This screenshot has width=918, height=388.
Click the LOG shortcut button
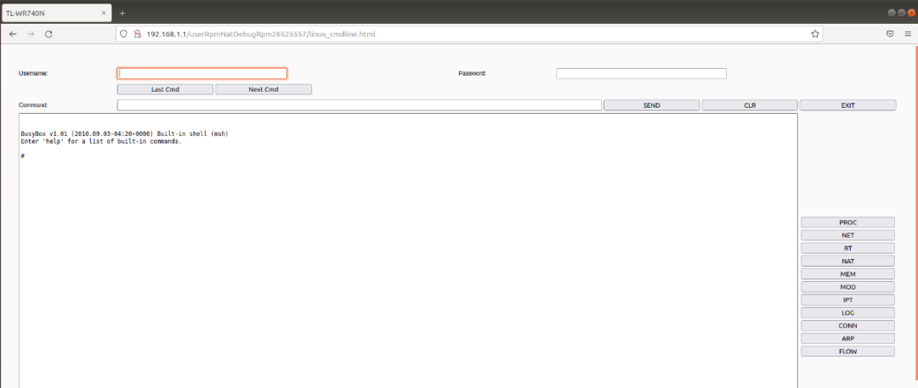coord(847,312)
